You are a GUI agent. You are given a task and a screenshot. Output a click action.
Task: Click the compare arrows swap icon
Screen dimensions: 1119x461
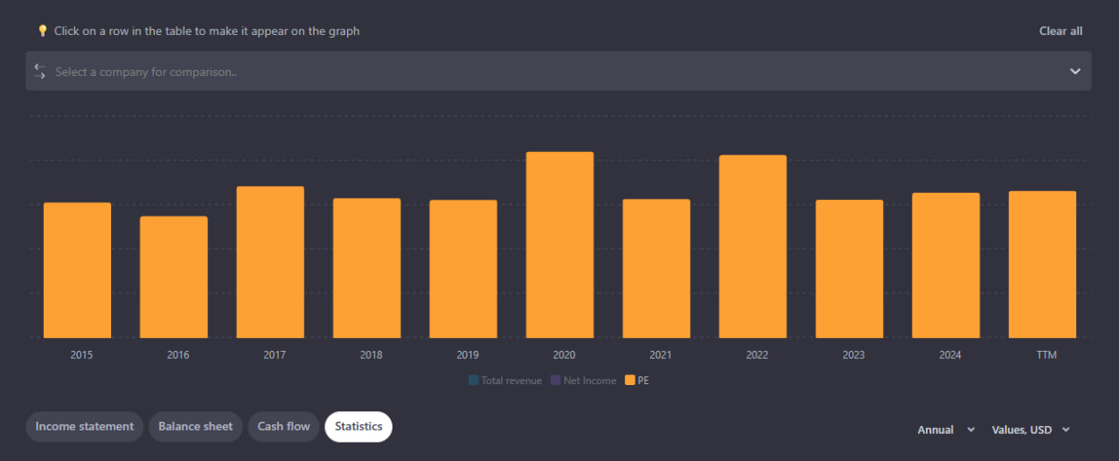[39, 72]
